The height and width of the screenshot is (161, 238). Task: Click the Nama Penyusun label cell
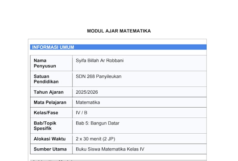[x=51, y=63]
